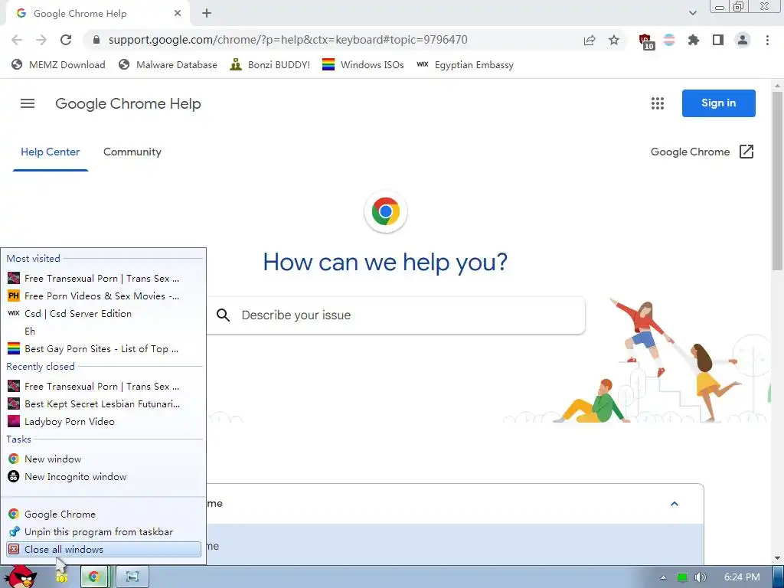
Task: Select Unpin this program from taskbar
Action: point(104,531)
